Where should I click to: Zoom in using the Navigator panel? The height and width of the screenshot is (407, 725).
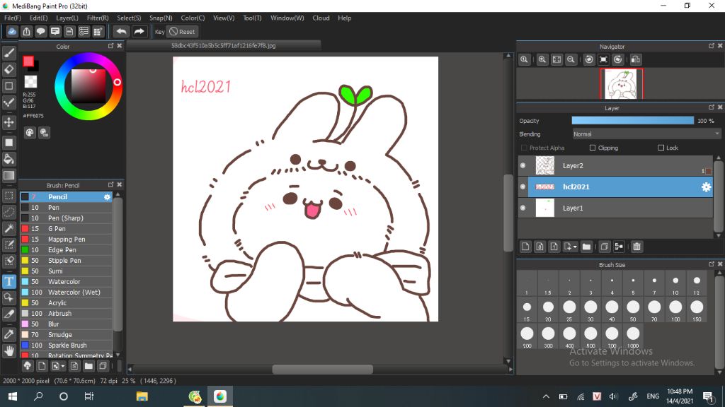[542, 59]
